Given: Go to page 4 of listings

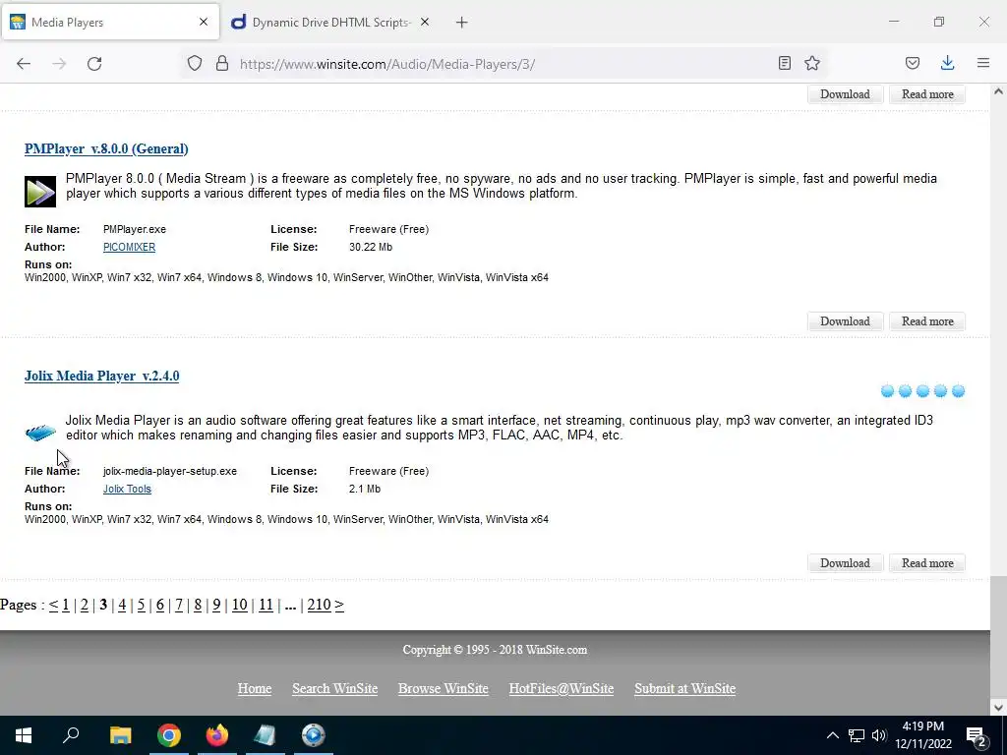Looking at the screenshot, I should tap(122, 606).
